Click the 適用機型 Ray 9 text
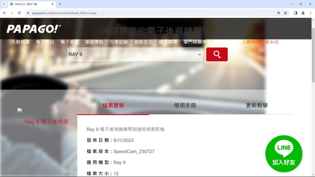315x177 pixels. point(106,162)
